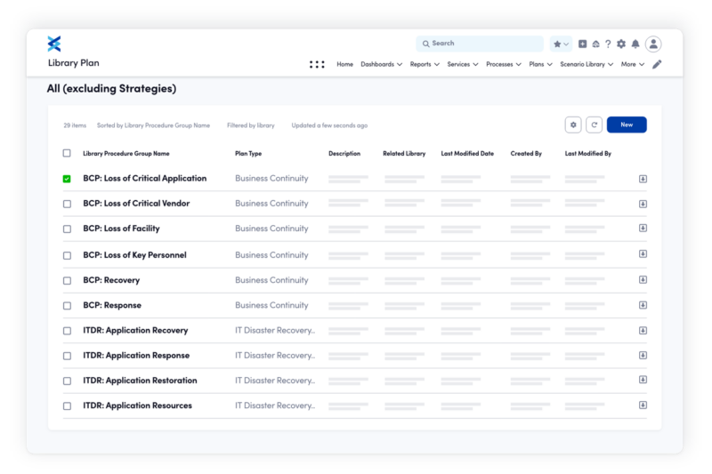The image size is (712, 474).
Task: Go to the Home tab
Action: 344,64
